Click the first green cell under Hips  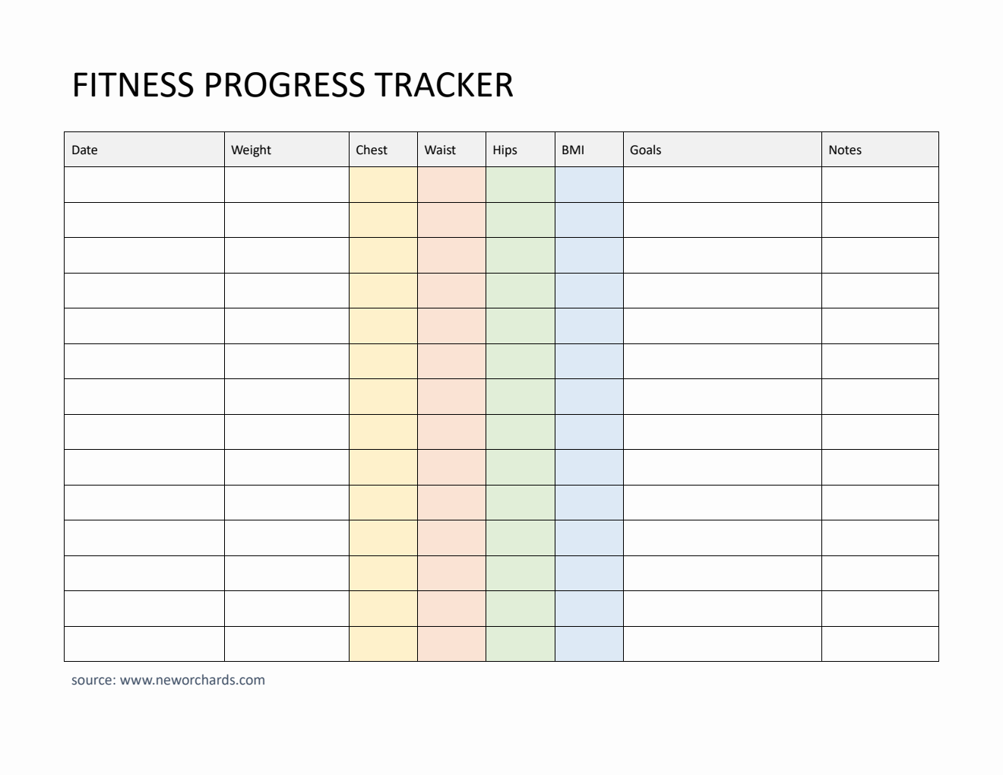tap(520, 185)
